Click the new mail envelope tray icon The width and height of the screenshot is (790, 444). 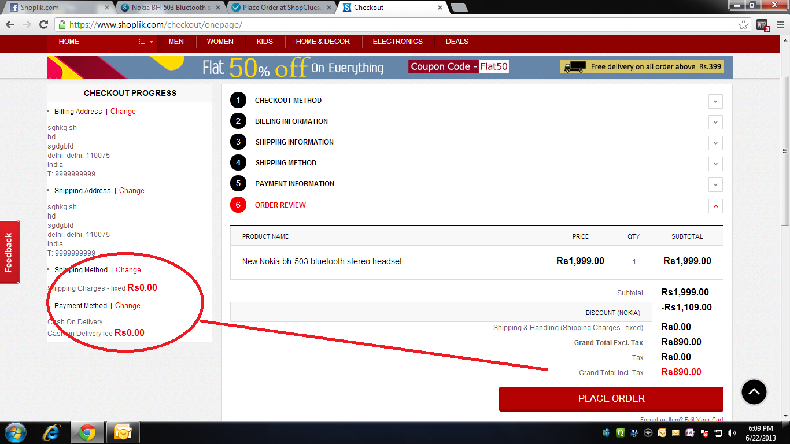coord(675,433)
